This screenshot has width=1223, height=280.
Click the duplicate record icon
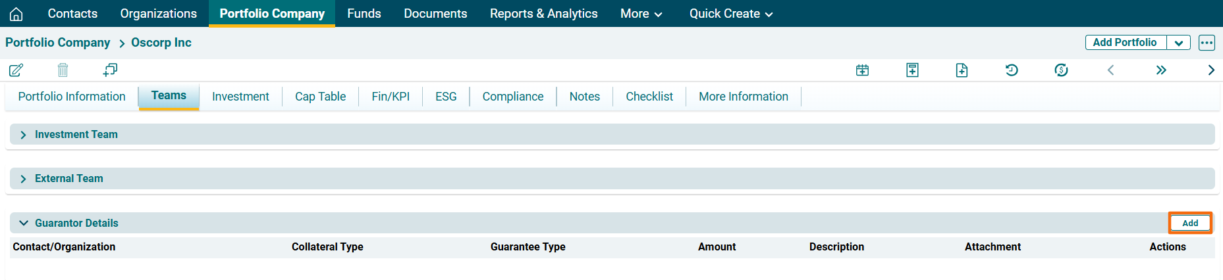tap(110, 70)
